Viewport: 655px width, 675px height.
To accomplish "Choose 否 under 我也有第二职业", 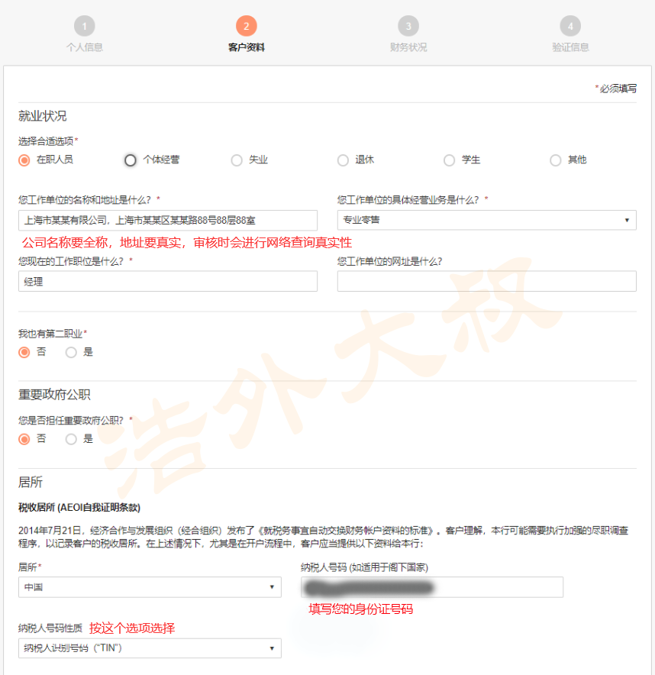I will pyautogui.click(x=24, y=353).
